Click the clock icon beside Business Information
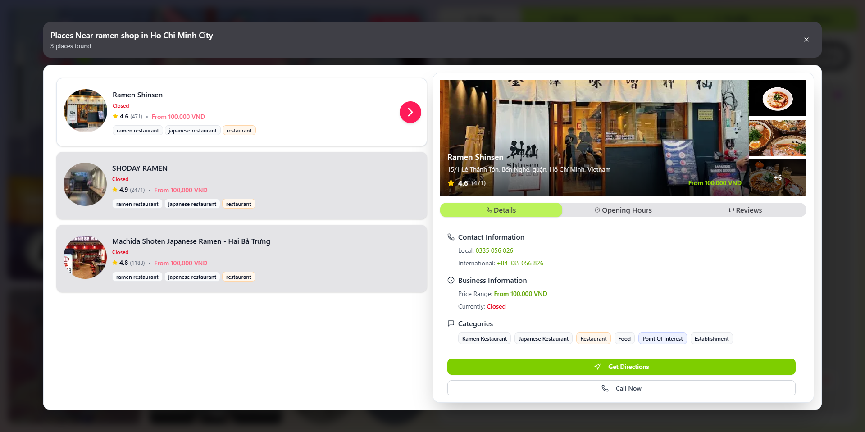The width and height of the screenshot is (865, 432). pos(451,280)
